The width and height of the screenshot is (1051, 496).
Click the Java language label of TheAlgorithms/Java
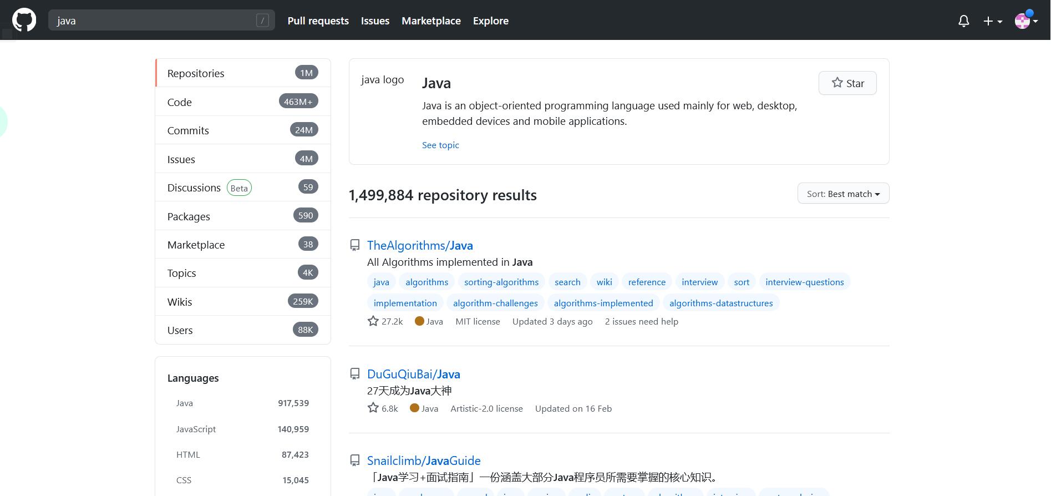click(429, 321)
